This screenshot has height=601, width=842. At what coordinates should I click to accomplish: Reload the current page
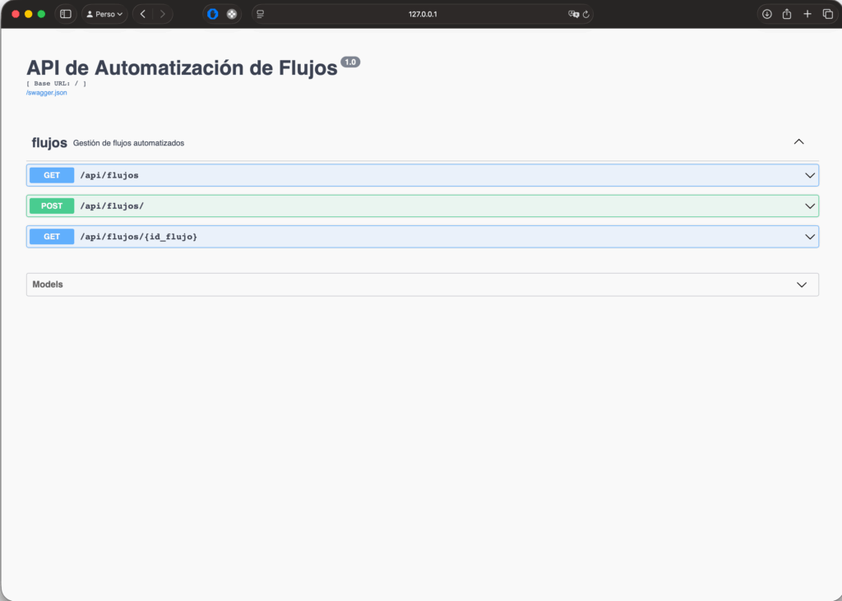[x=586, y=14]
